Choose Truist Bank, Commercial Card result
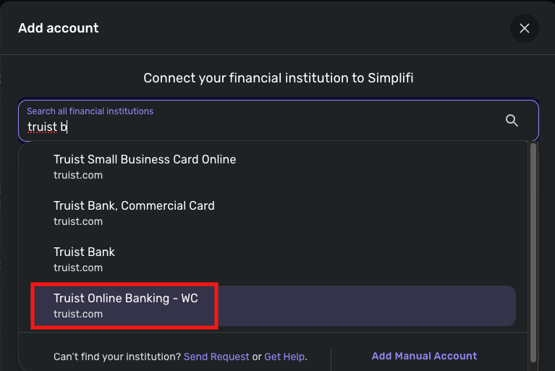The height and width of the screenshot is (371, 555). [134, 205]
